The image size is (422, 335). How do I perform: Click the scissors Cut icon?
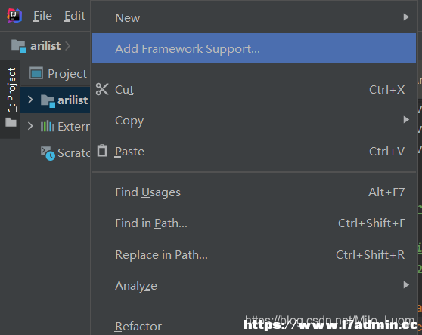point(102,89)
